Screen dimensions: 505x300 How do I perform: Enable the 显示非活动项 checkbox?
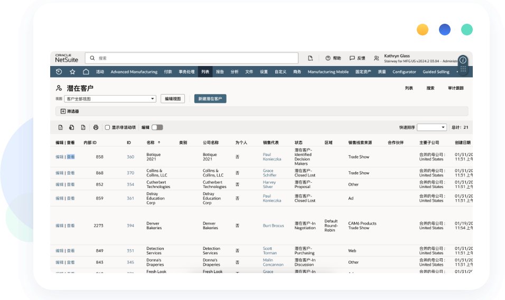click(108, 127)
